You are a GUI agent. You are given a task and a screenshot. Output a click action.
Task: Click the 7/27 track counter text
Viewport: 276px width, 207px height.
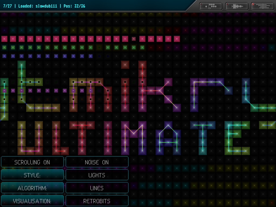pos(7,6)
